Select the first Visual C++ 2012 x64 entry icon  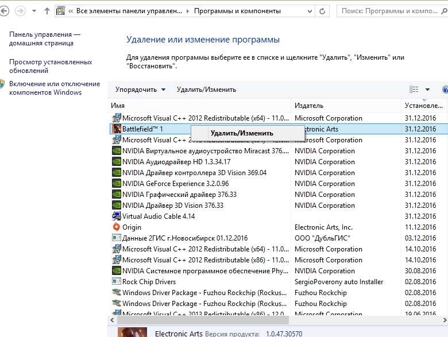pyautogui.click(x=117, y=118)
